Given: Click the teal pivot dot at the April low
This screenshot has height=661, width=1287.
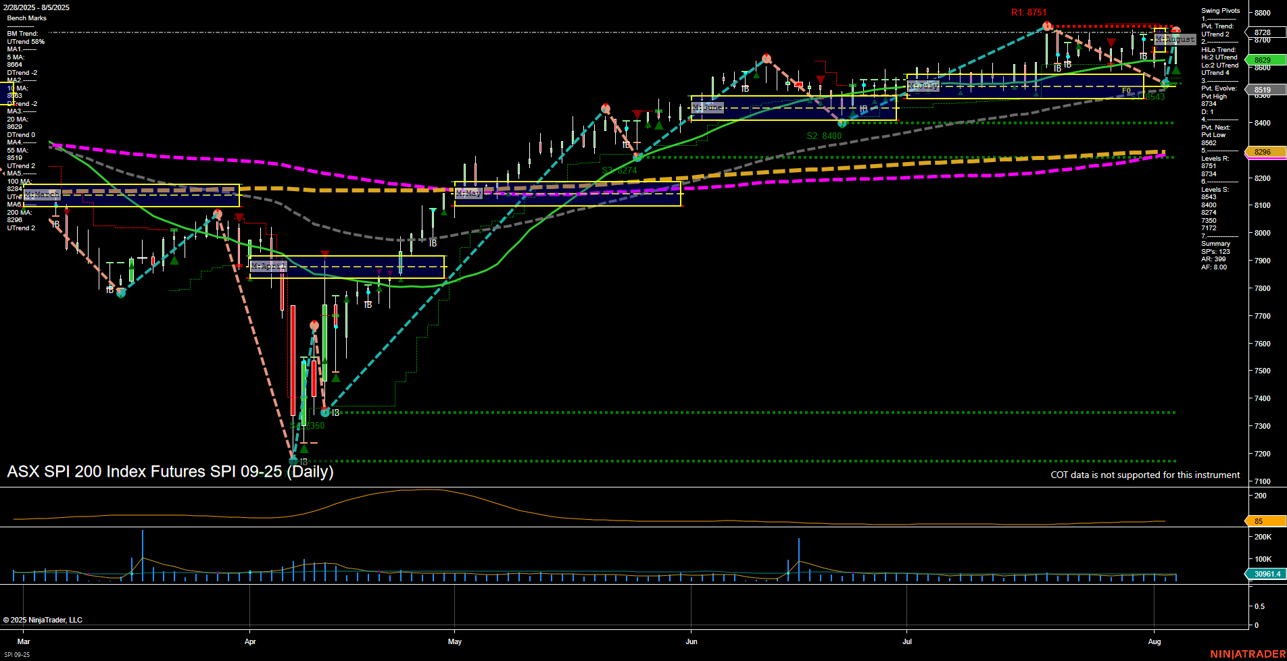Looking at the screenshot, I should point(294,460).
